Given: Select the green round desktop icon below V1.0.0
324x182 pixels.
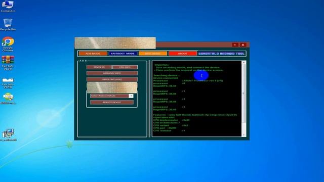Looking at the screenshot, I should [x=8, y=99].
